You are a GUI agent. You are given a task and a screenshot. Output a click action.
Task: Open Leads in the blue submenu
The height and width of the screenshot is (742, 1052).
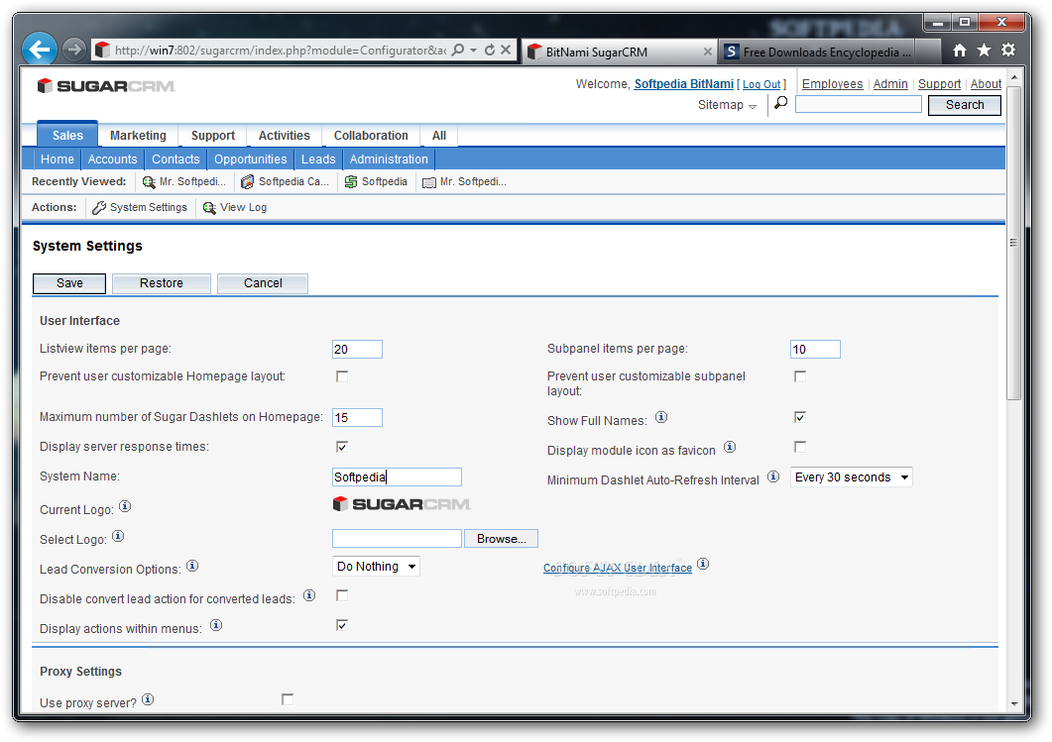click(318, 159)
